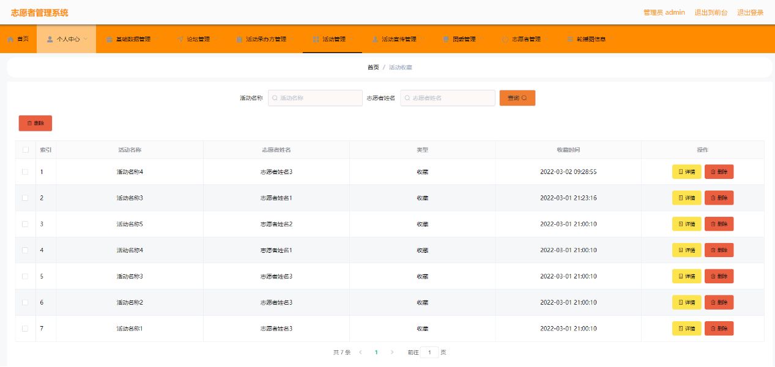Focus the 活动名称 input field
Viewport: 775px width, 367px height.
point(315,98)
